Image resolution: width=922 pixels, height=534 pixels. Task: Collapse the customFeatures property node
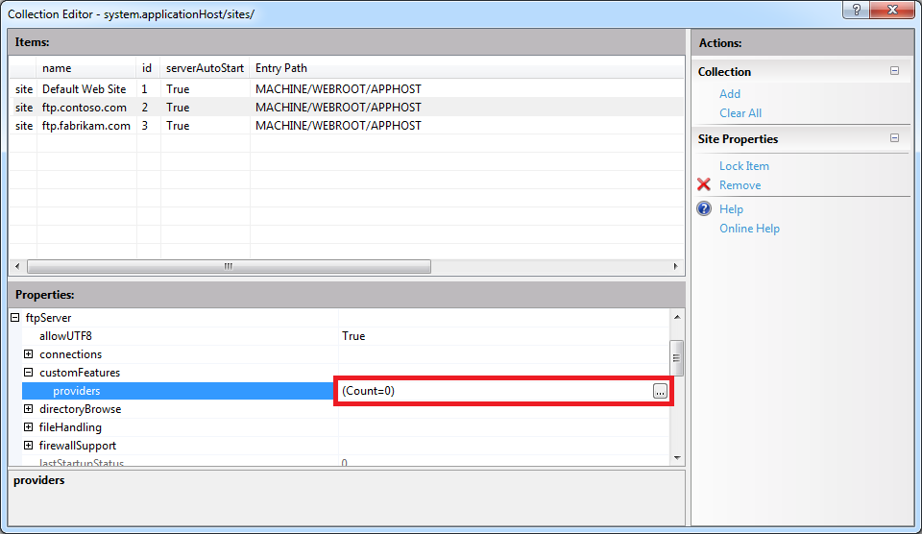click(x=29, y=373)
